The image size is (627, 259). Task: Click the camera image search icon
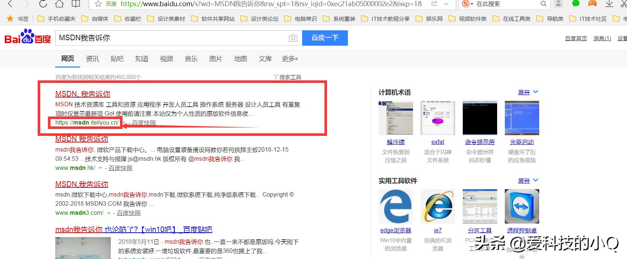click(293, 38)
